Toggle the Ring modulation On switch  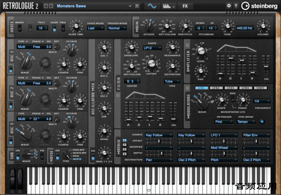tap(93, 157)
